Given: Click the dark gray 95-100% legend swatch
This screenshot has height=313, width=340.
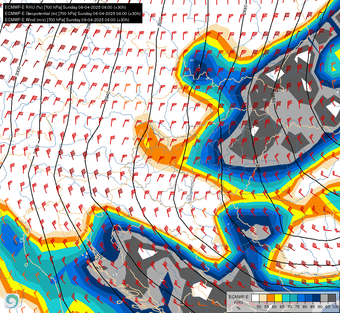Looking at the screenshot, I should pyautogui.click(x=332, y=298).
